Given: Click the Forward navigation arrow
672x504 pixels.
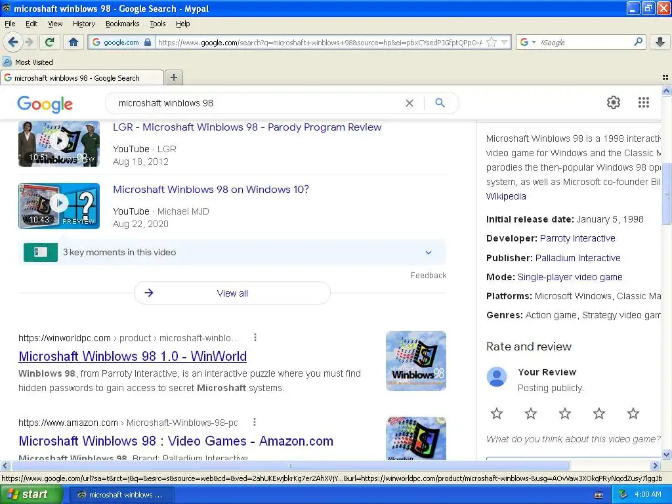Looking at the screenshot, I should [x=29, y=42].
